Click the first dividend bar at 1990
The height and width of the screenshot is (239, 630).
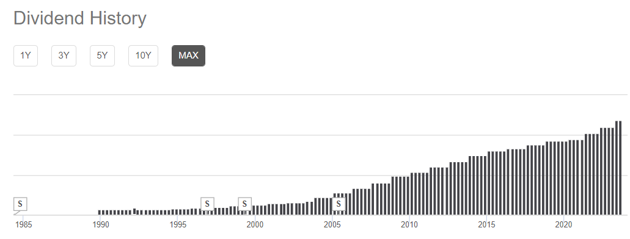[100, 213]
